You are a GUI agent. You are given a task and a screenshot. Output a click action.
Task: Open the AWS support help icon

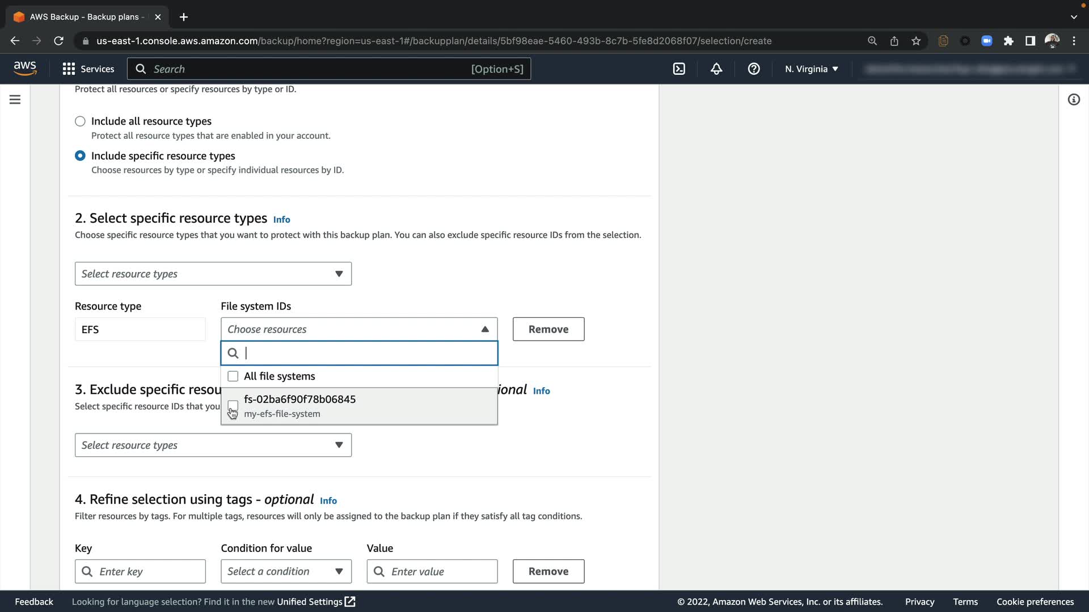754,69
